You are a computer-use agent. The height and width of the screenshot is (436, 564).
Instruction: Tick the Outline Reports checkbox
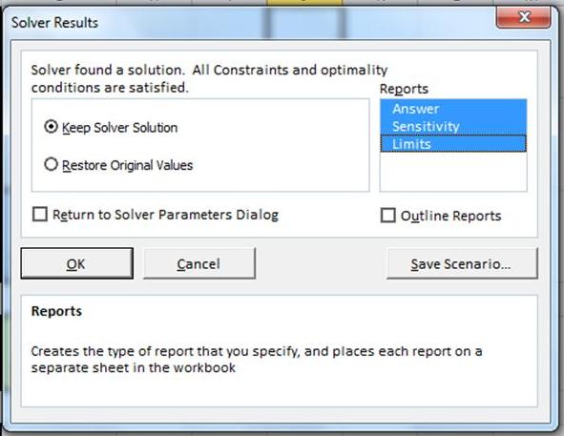coord(387,215)
